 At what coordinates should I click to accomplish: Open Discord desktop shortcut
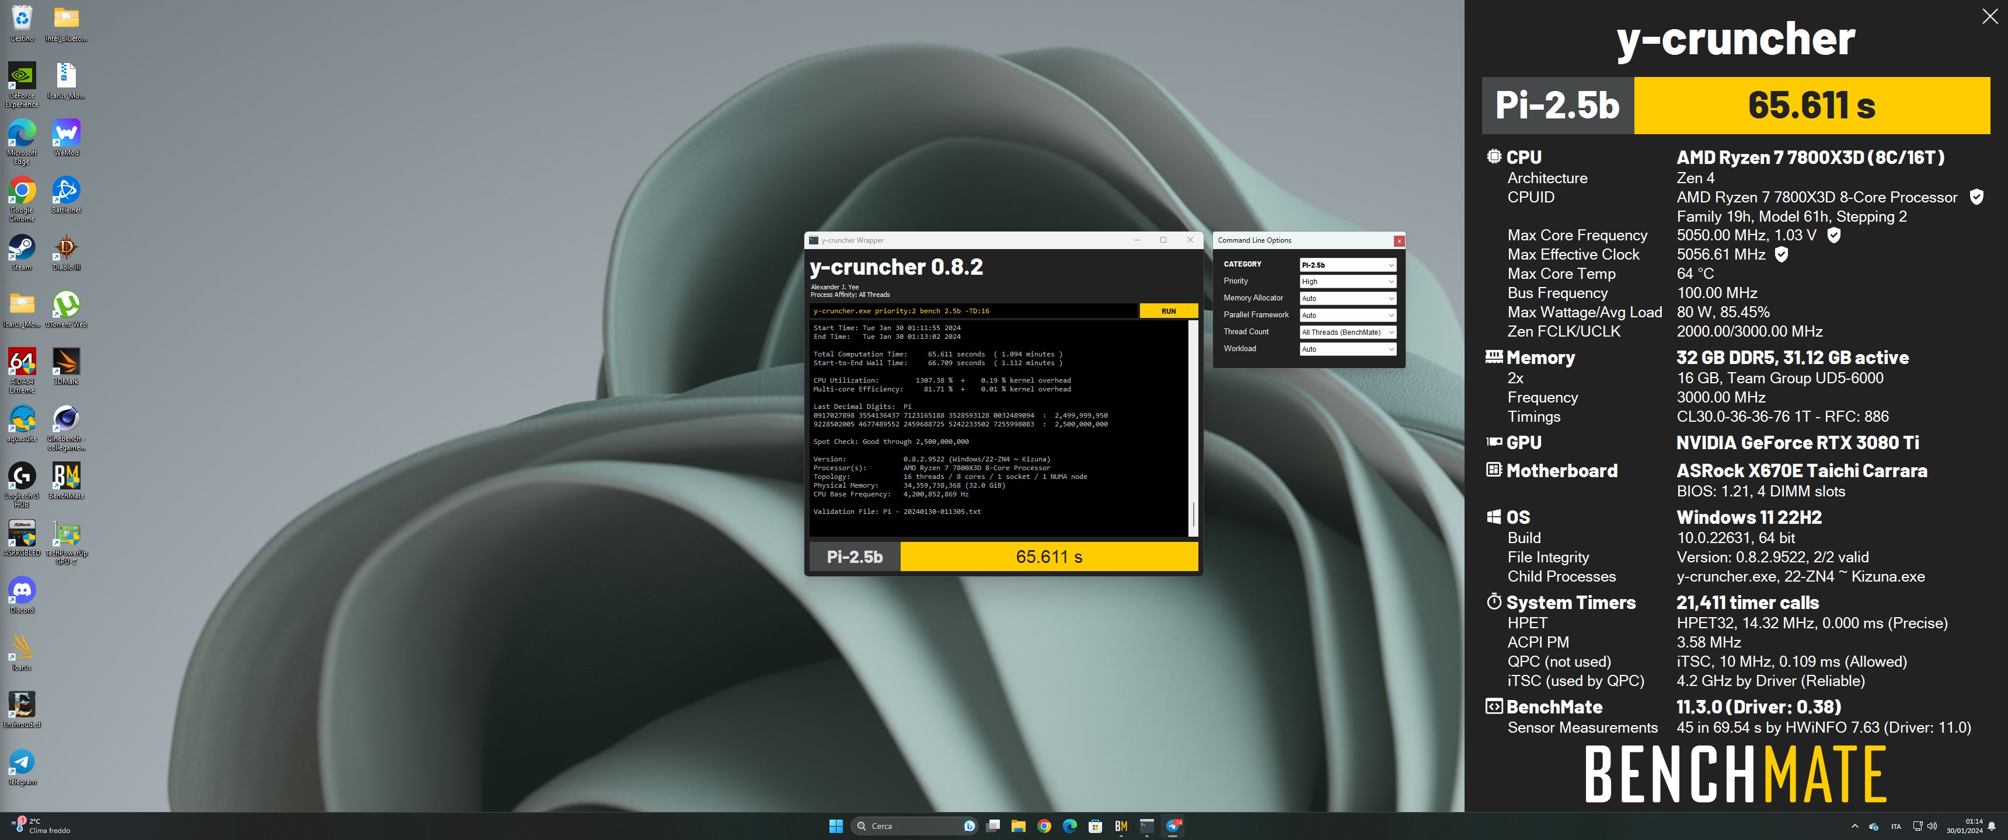click(x=22, y=596)
